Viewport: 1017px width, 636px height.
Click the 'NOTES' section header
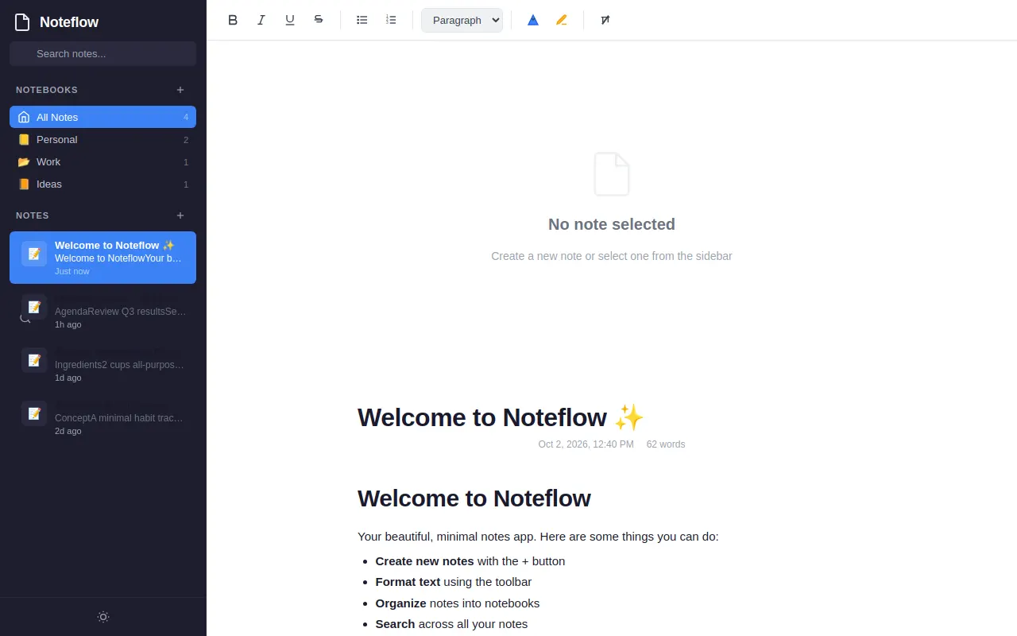[x=33, y=215]
